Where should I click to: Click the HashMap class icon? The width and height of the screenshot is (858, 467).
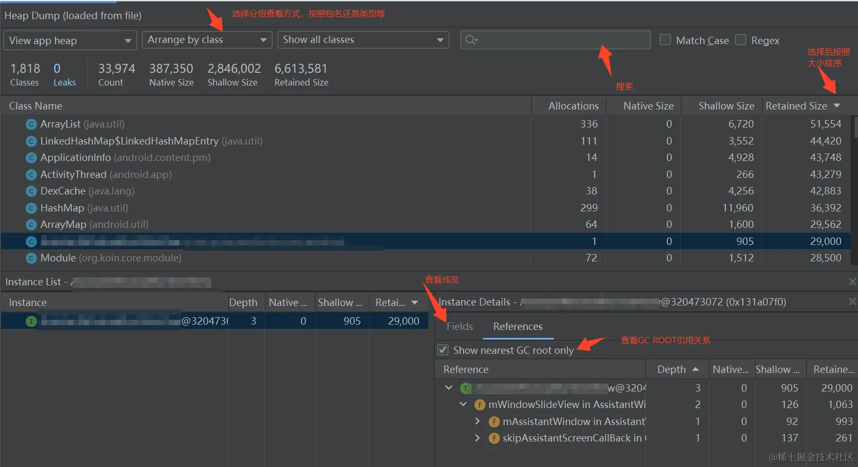coord(31,208)
